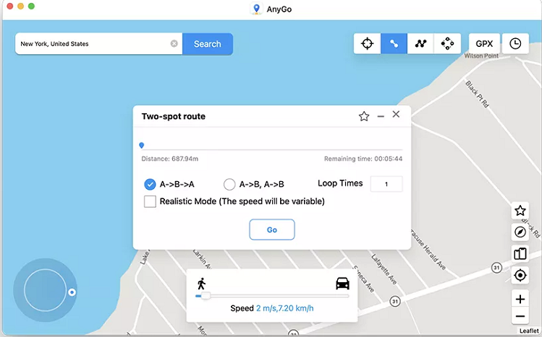Open the Leaflet attribution link
Screen dimensions: 542x337
click(529, 331)
